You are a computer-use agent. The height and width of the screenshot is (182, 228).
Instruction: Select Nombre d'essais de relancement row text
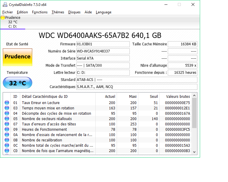pyautogui.click(x=57, y=135)
